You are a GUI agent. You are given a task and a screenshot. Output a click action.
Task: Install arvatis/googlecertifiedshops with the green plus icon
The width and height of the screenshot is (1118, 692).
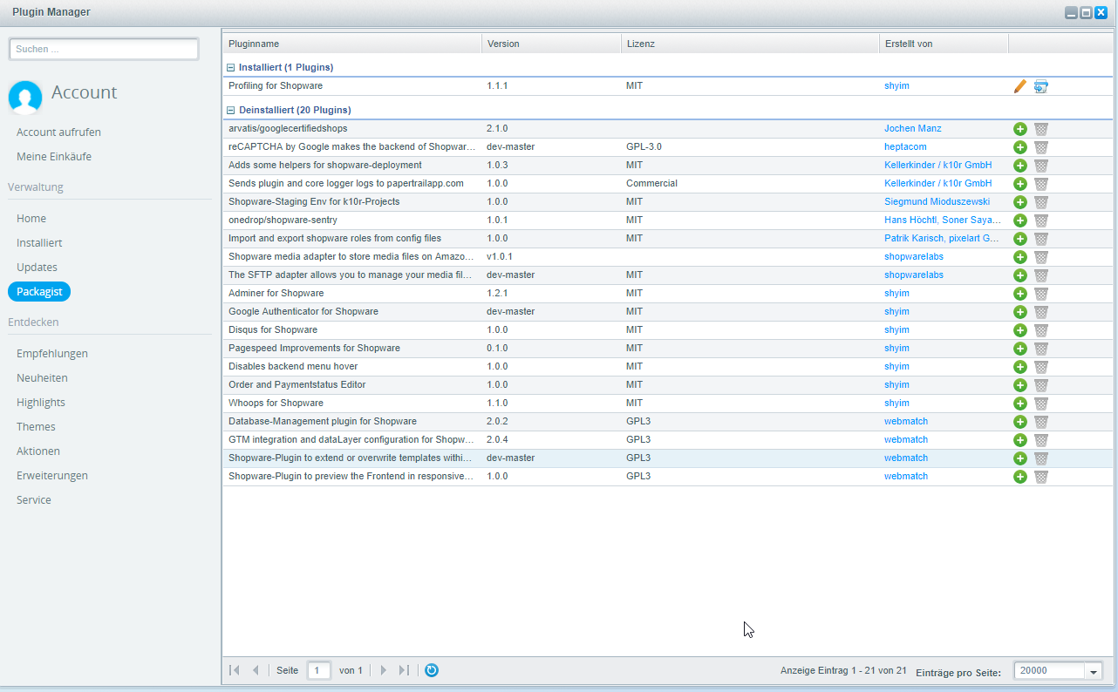tap(1020, 129)
